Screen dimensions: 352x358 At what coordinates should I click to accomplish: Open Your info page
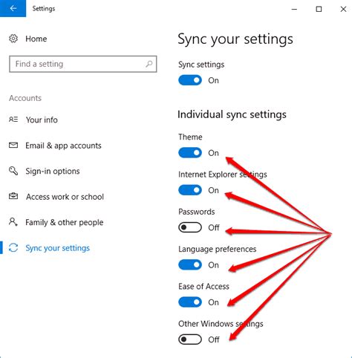[42, 120]
